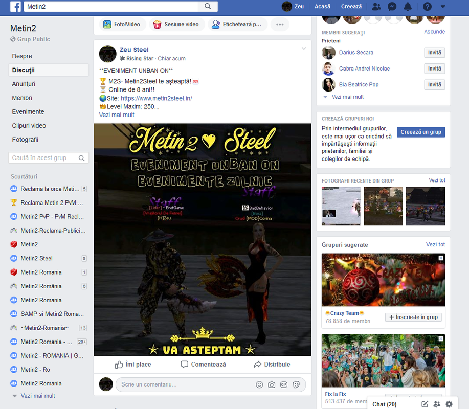Expand shortcuts with Vezi mai mult
Viewport: 469px width, 409px height.
click(x=38, y=396)
